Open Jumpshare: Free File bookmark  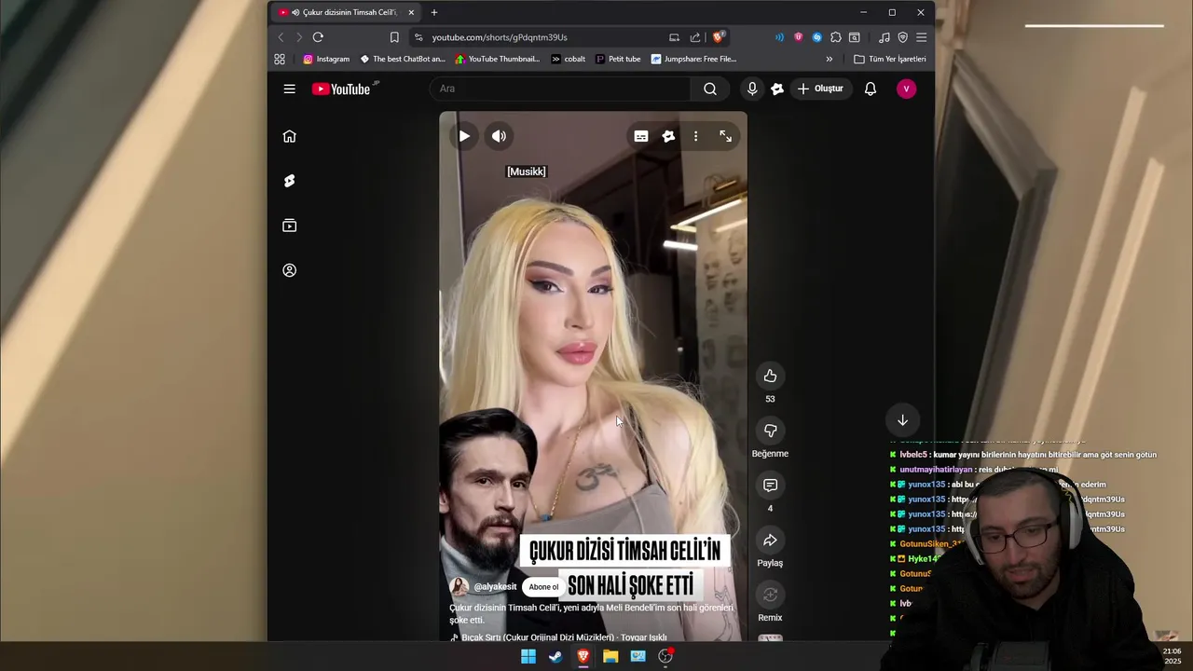(693, 59)
